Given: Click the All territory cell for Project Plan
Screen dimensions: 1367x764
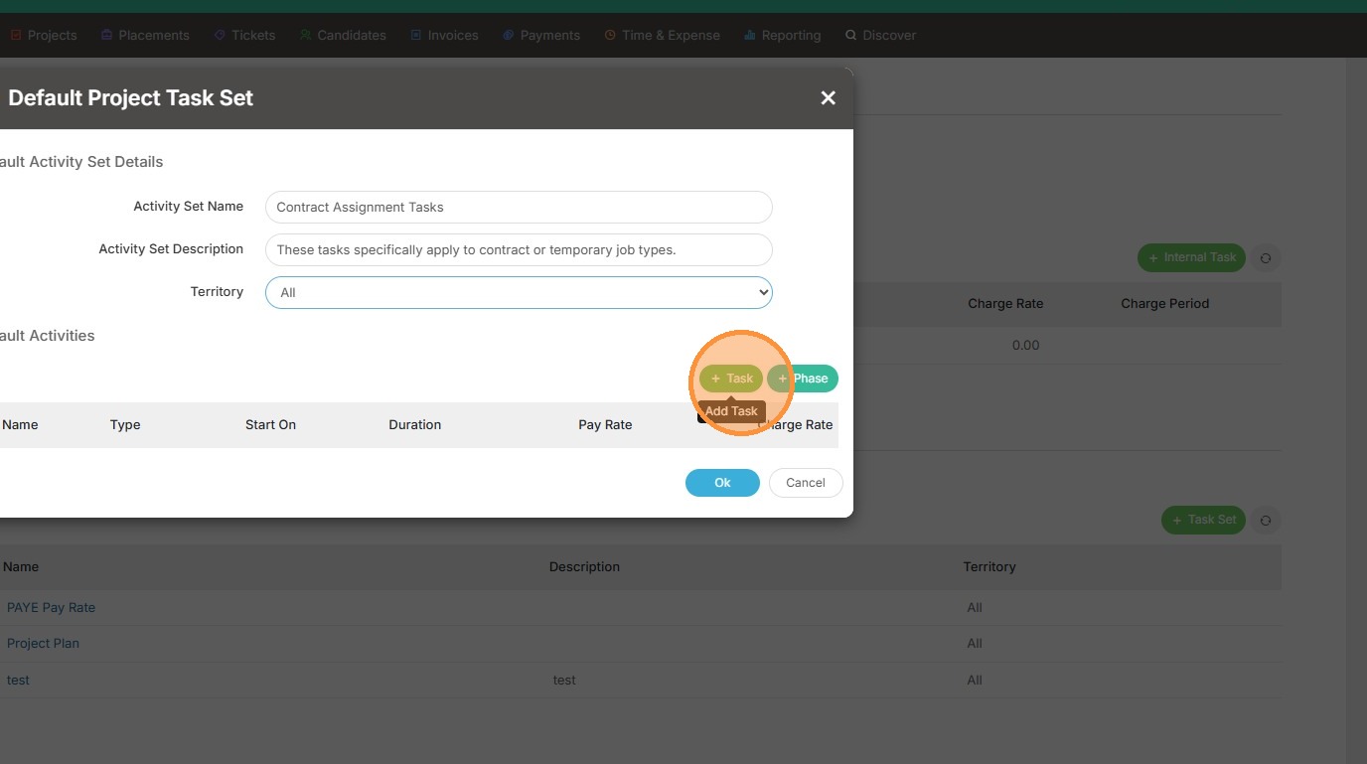Looking at the screenshot, I should point(975,643).
